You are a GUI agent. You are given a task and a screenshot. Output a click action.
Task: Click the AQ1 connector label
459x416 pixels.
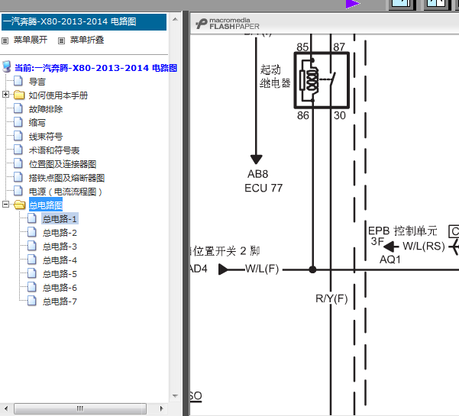390,260
